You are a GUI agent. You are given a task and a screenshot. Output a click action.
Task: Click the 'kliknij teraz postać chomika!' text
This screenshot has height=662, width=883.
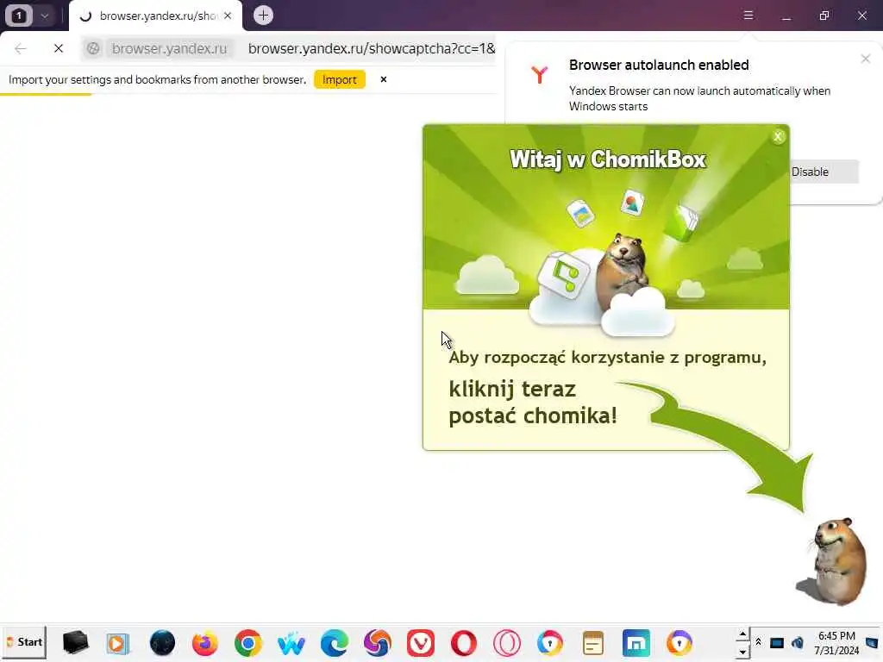533,403
